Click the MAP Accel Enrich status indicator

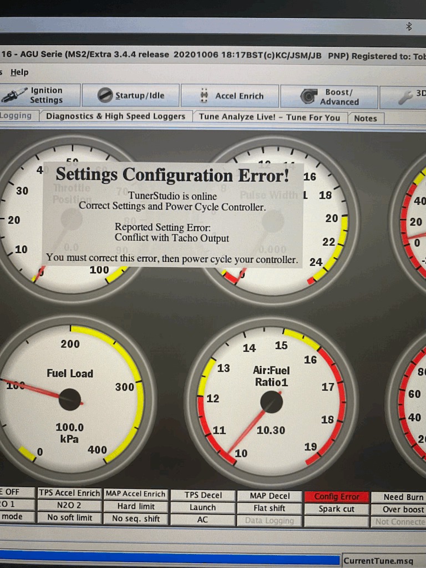tap(136, 494)
